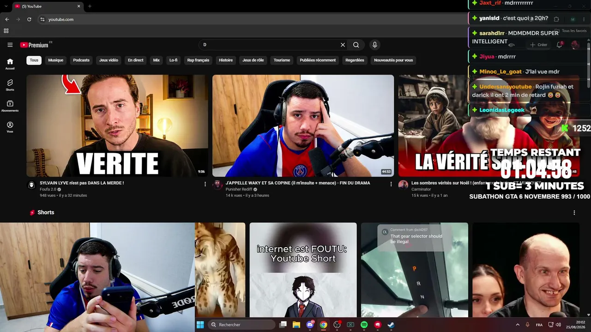Image resolution: width=591 pixels, height=332 pixels.
Task: Open Discord from the taskbar
Action: tap(310, 325)
